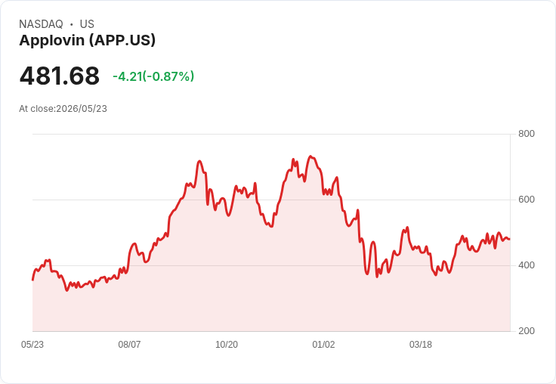Click the US market label
Screen dimensions: 556x384
point(87,24)
